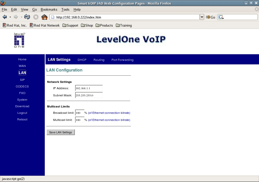Open the Tools menu
The image size is (259, 182).
pos(65,9)
